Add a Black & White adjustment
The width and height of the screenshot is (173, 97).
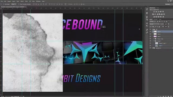coord(157,14)
